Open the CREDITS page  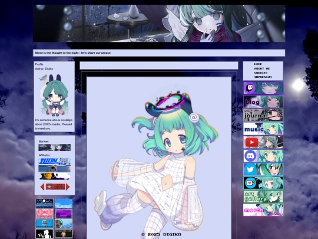pyautogui.click(x=261, y=73)
